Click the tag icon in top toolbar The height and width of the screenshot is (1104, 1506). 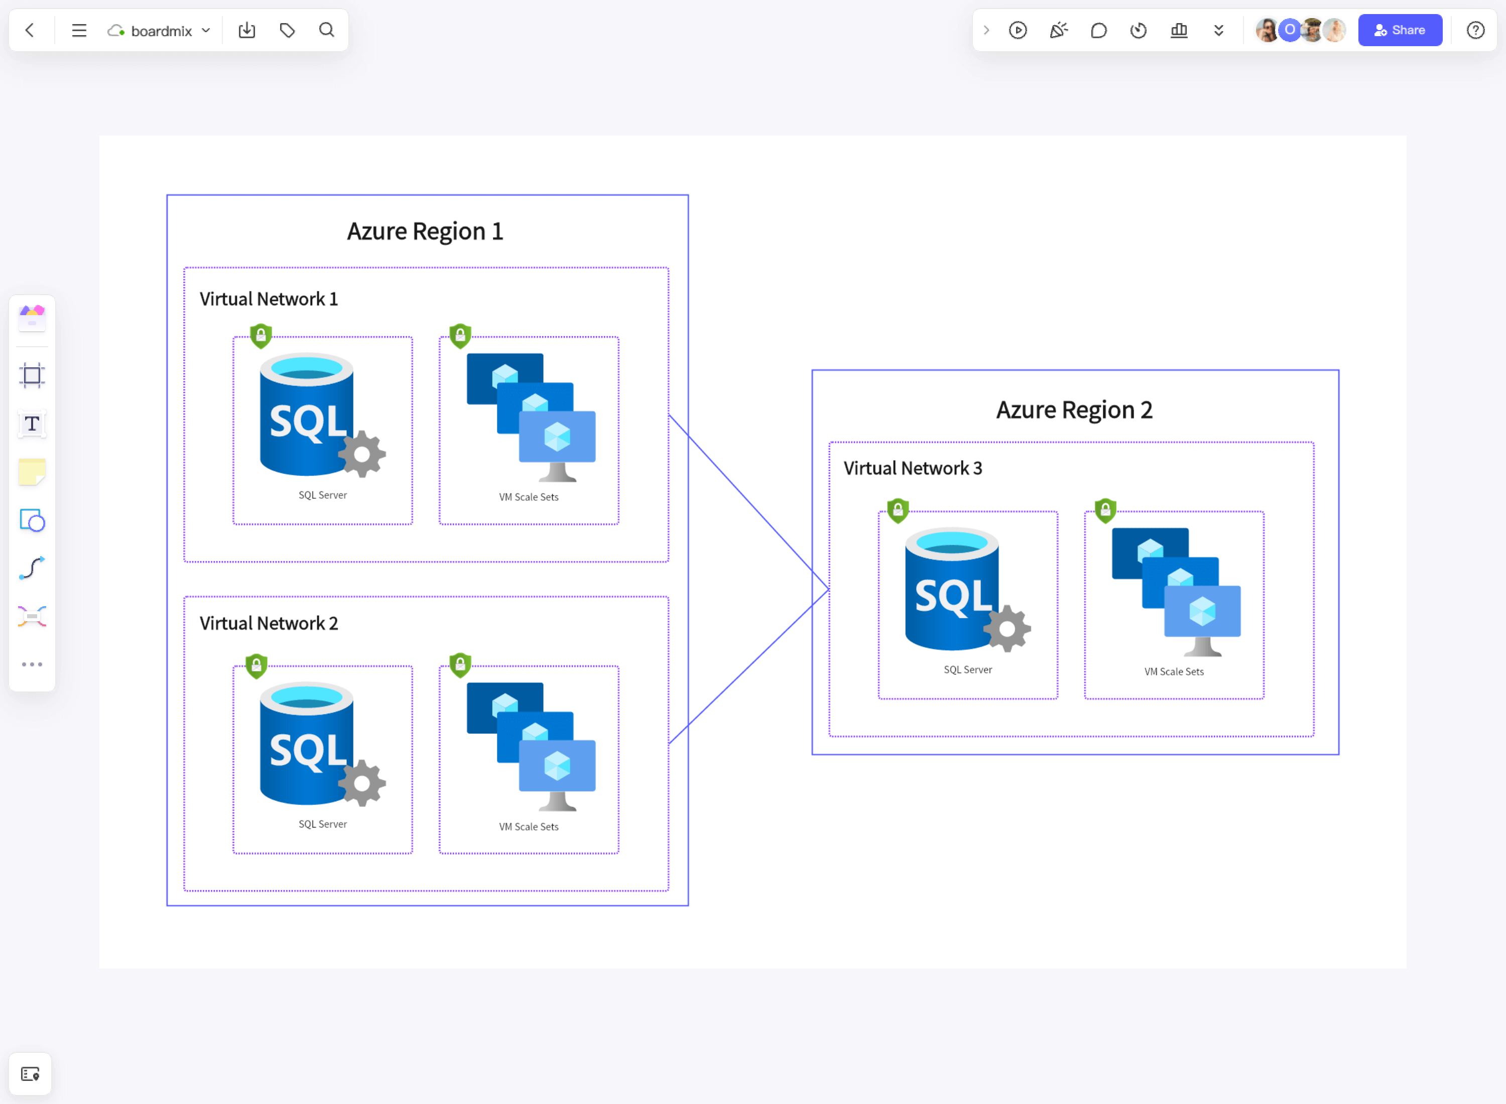(x=288, y=30)
